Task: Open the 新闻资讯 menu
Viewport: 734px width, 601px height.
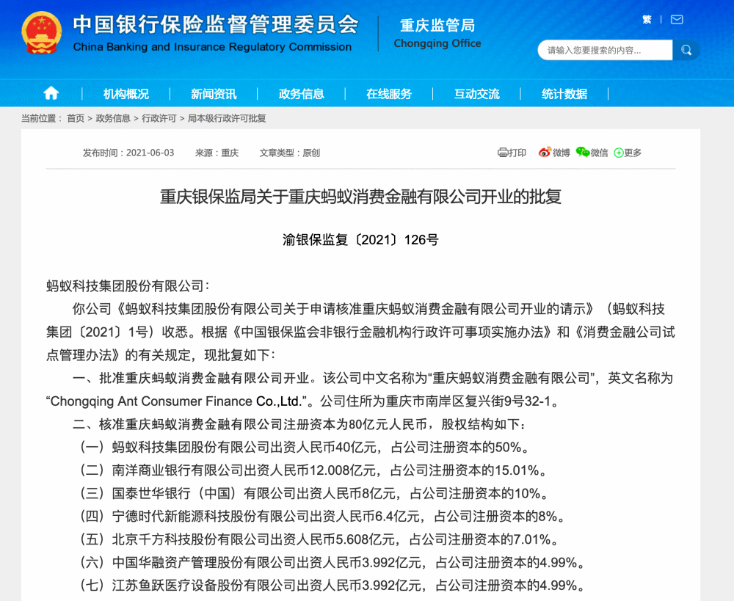Action: click(x=214, y=94)
